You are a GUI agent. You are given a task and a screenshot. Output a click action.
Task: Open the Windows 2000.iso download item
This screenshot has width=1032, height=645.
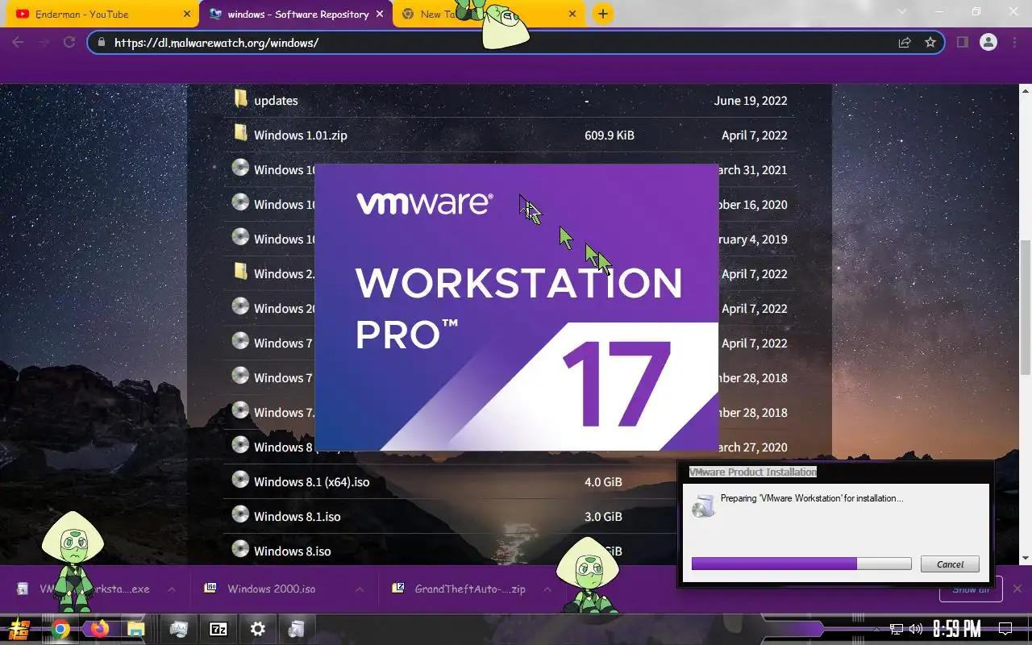click(x=271, y=589)
